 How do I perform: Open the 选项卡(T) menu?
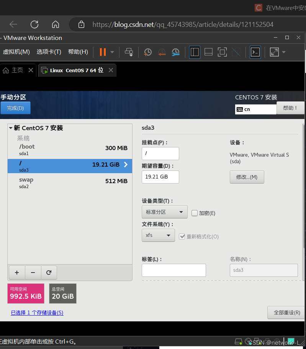49,52
